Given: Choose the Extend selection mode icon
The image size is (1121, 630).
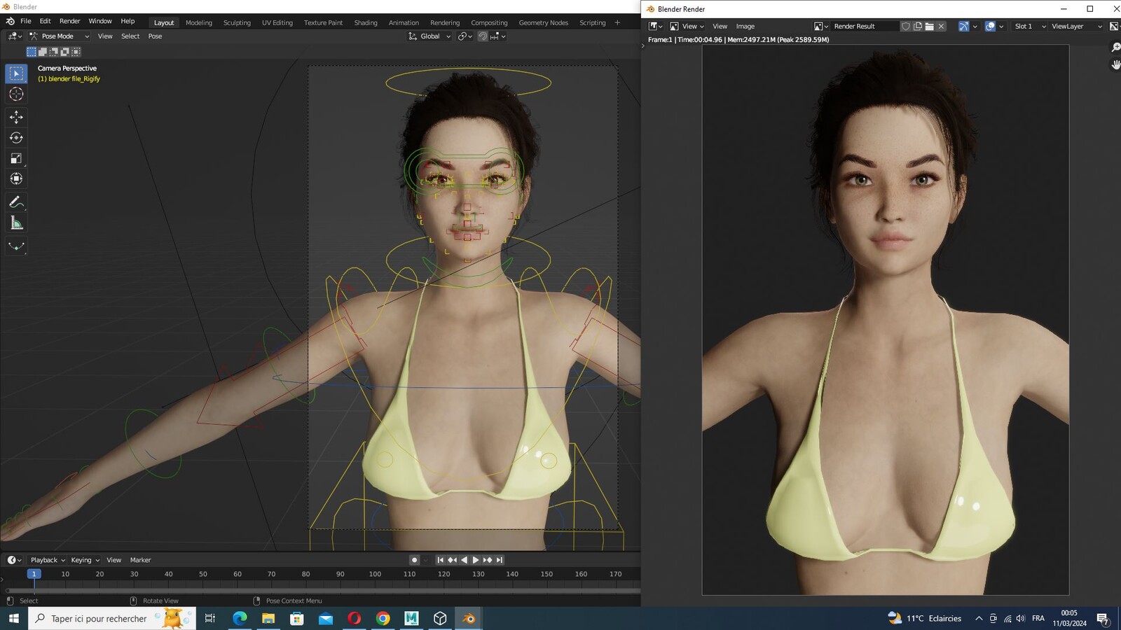Looking at the screenshot, I should coord(43,52).
